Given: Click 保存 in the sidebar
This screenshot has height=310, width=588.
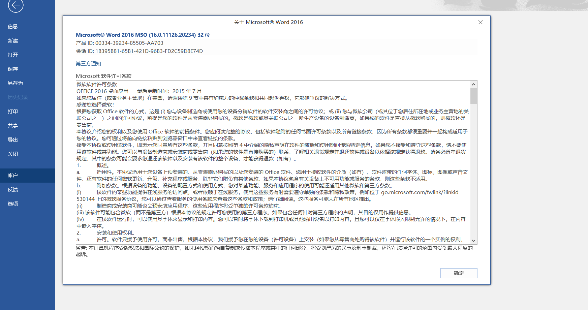Looking at the screenshot, I should [13, 69].
